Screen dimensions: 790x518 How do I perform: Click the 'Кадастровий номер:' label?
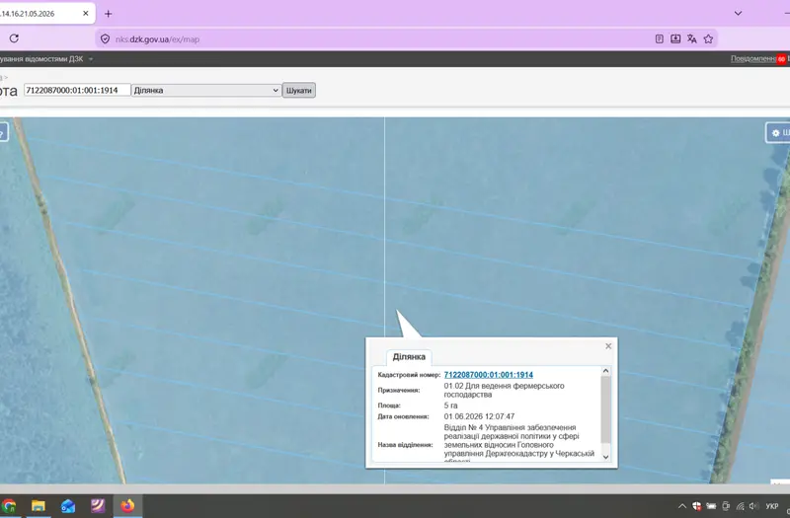409,375
